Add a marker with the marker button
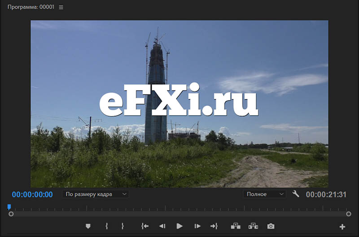 tap(88, 226)
